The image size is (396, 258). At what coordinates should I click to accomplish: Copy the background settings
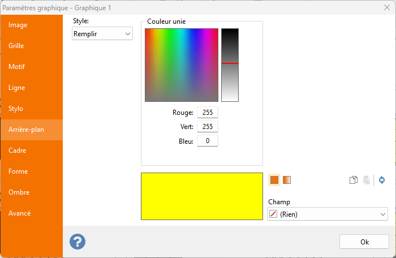353,180
